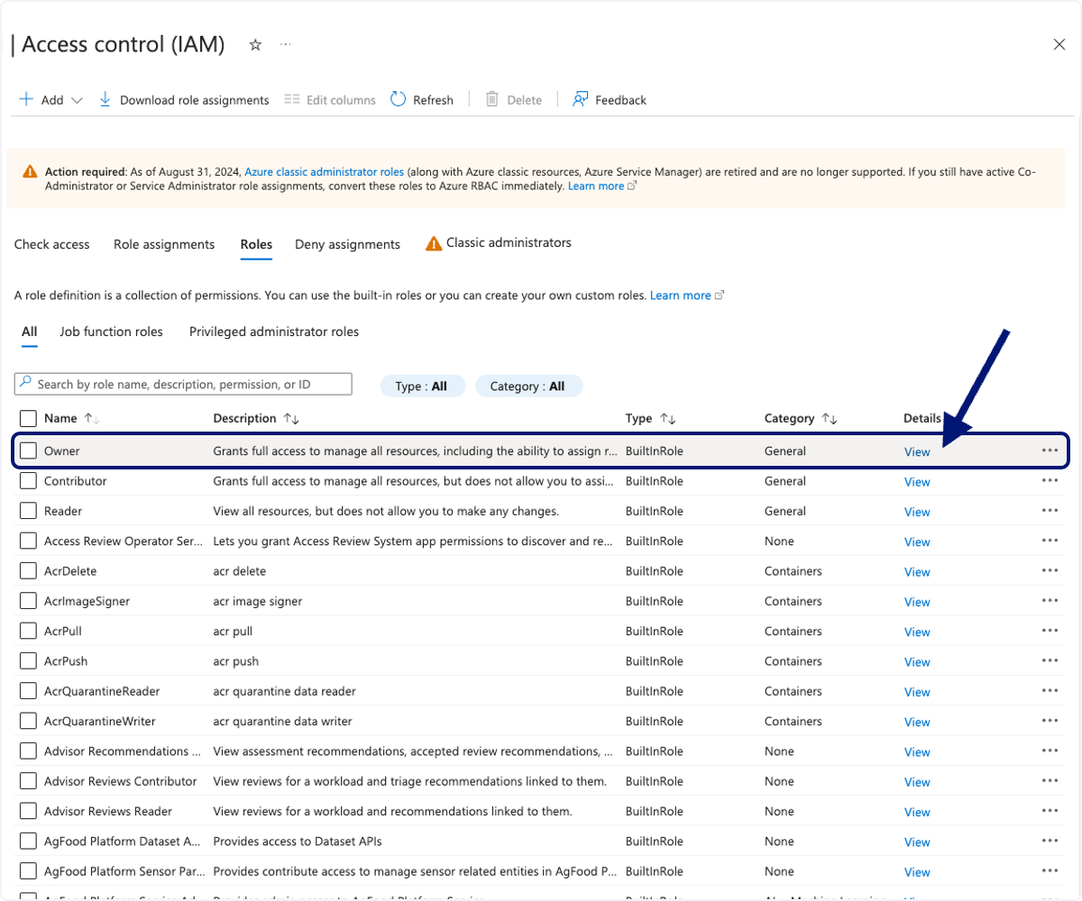Toggle the select-all checkbox in the header
This screenshot has width=1082, height=901.
tap(28, 418)
